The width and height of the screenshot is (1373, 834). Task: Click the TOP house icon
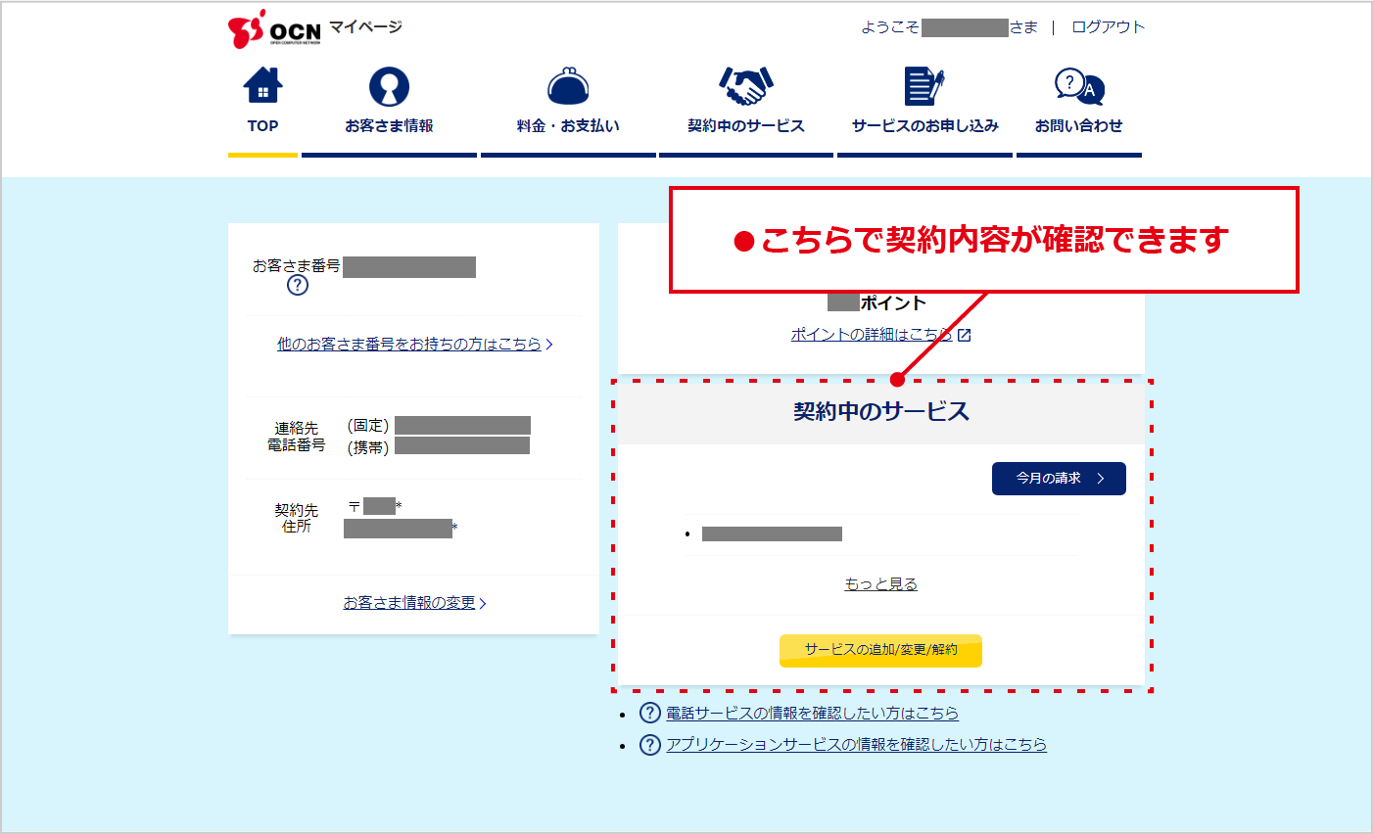point(262,86)
